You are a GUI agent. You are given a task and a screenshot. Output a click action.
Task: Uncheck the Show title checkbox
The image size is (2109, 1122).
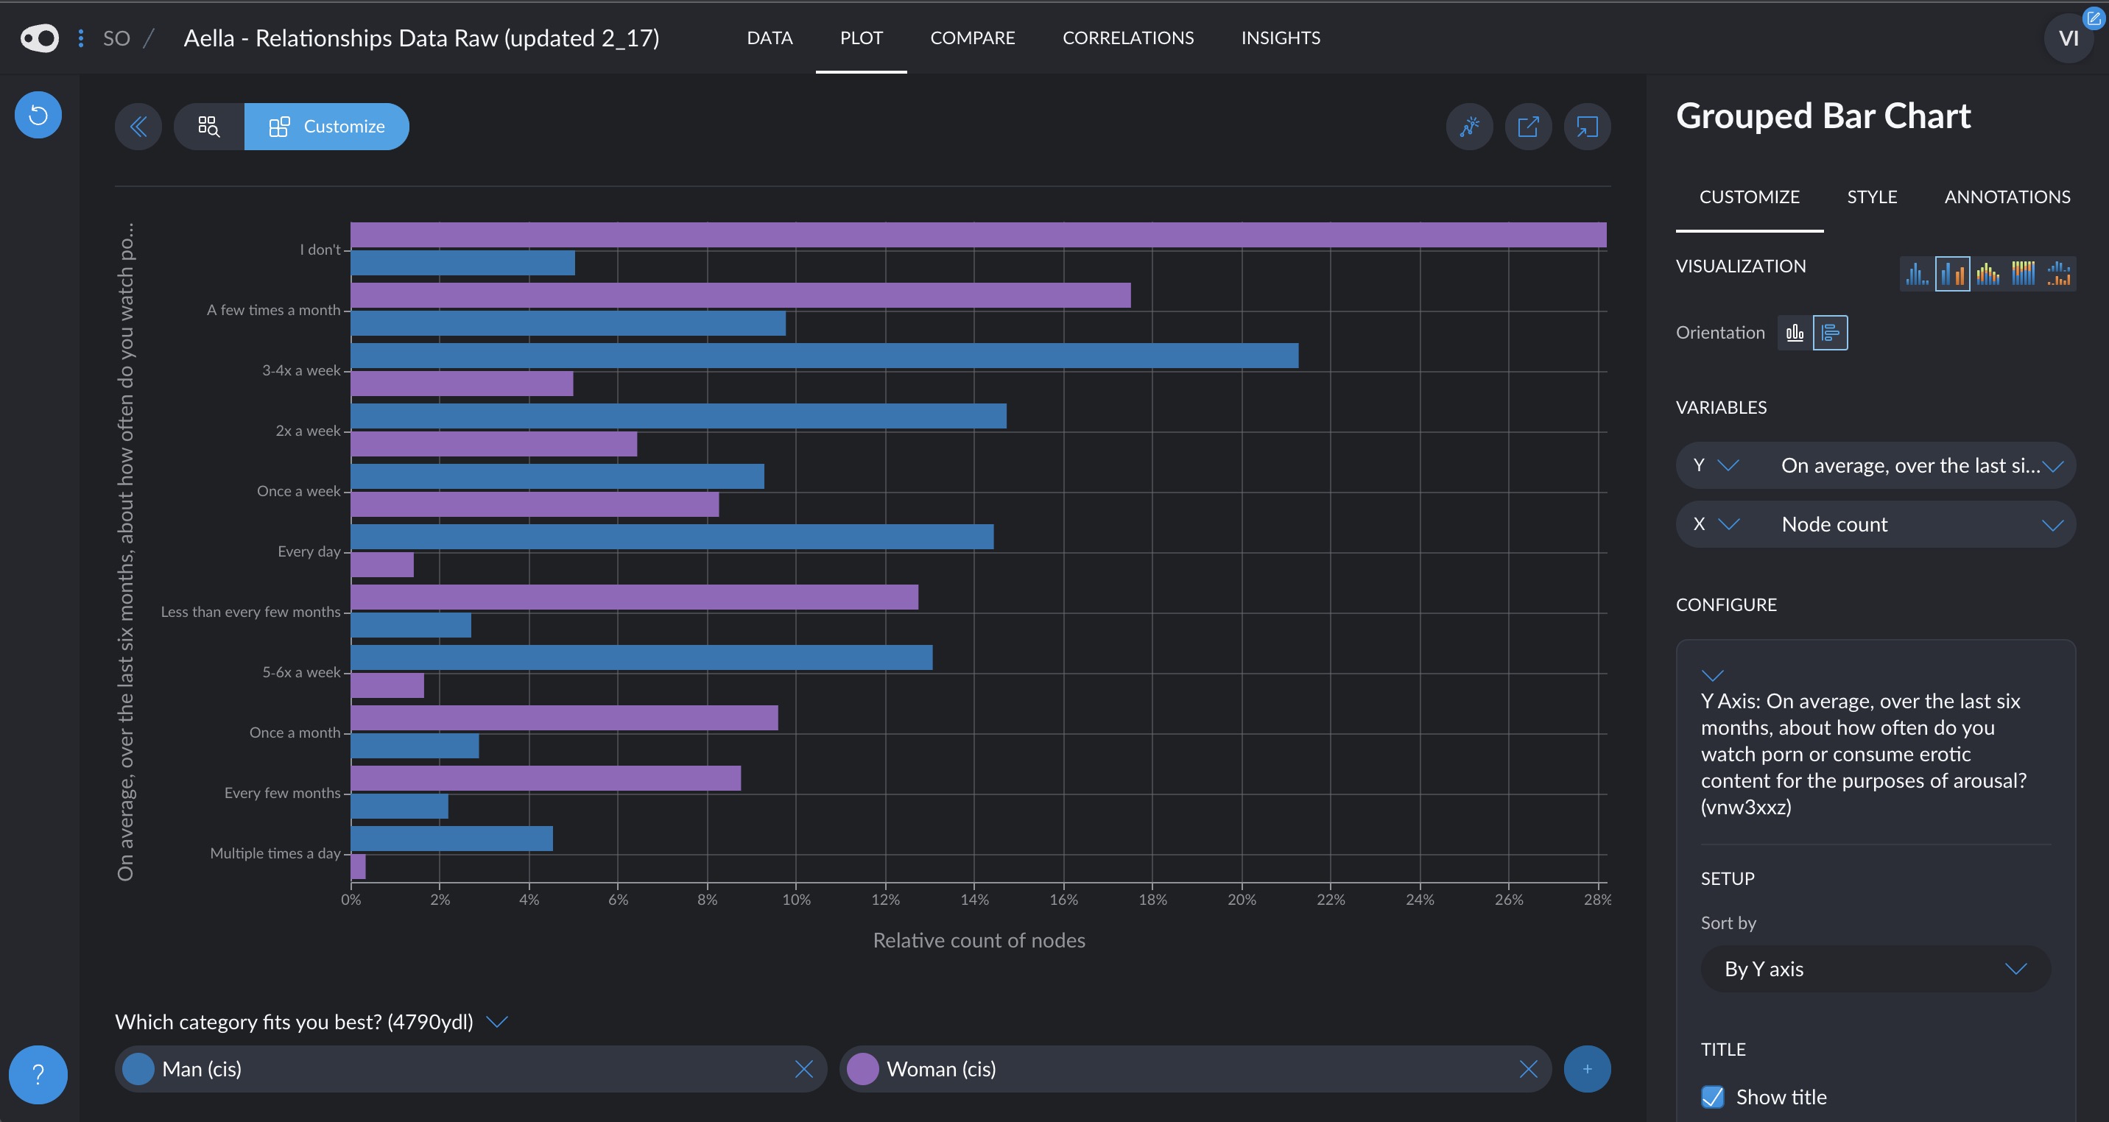pyautogui.click(x=1712, y=1097)
